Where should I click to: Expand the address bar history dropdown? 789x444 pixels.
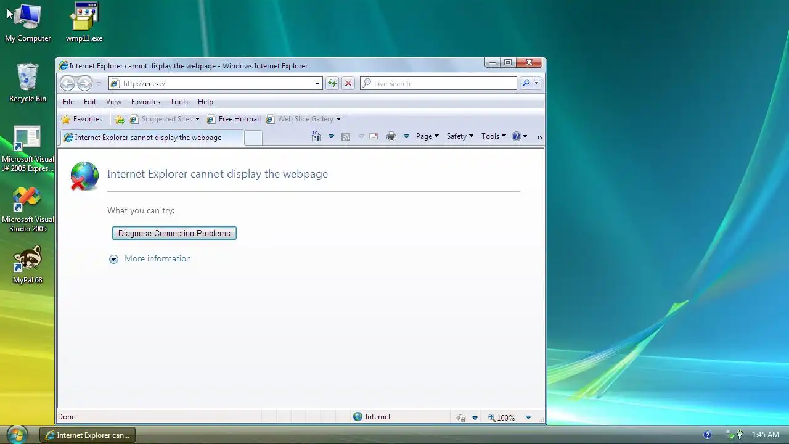(x=317, y=84)
